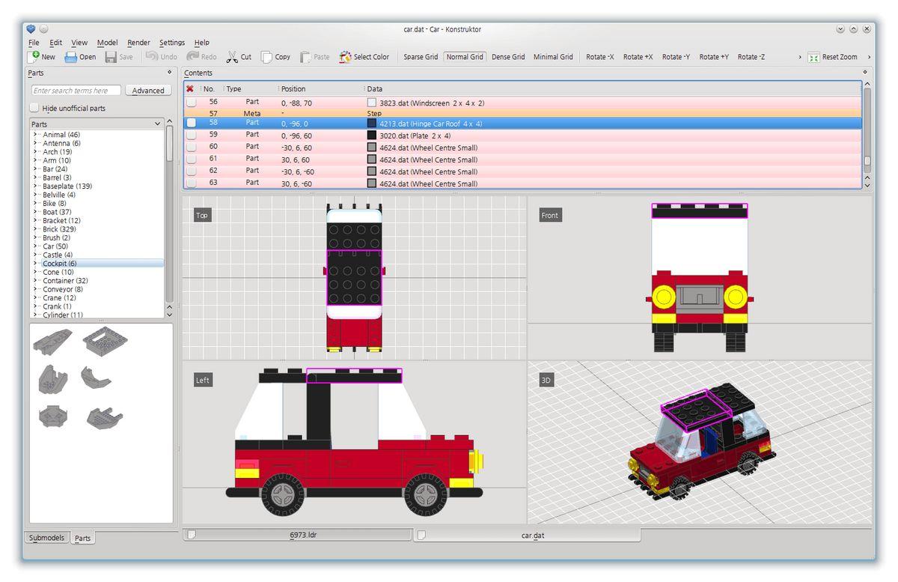Expand the Car (50) category

coord(34,246)
